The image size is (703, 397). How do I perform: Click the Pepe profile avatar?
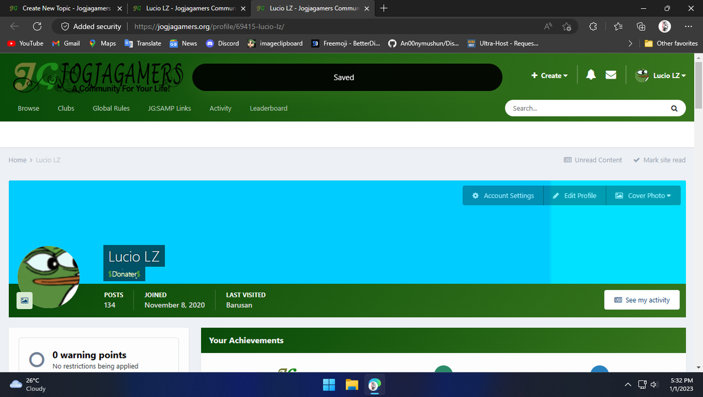[x=49, y=277]
